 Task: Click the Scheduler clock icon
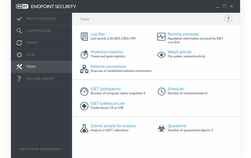[162, 91]
